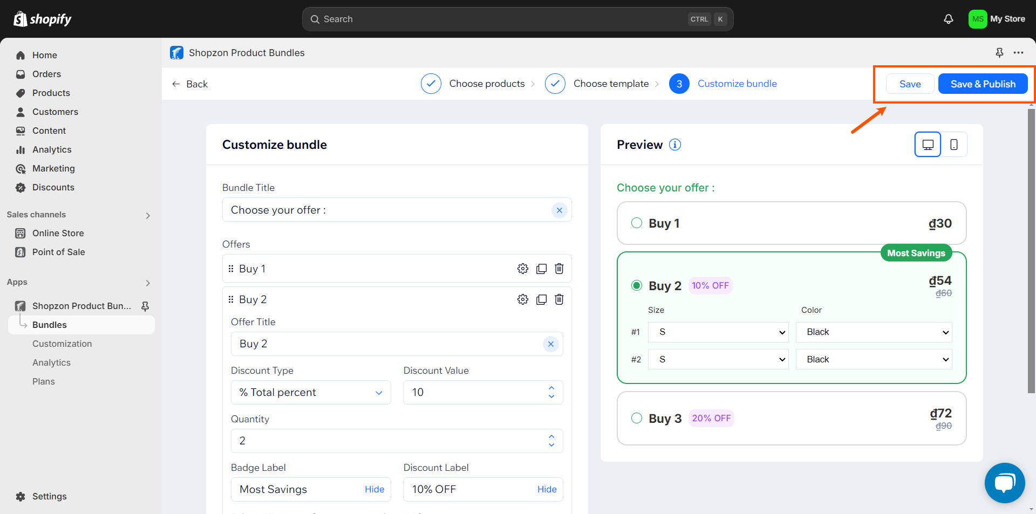Hide the Badge Label

(374, 489)
